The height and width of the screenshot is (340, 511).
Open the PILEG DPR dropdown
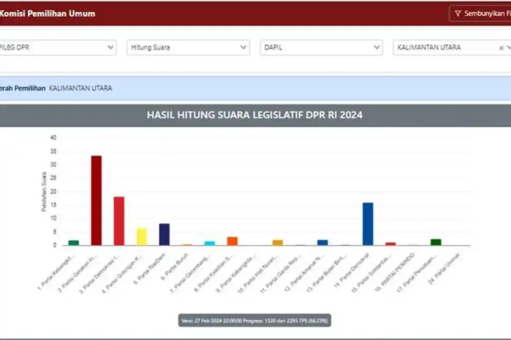pyautogui.click(x=57, y=47)
